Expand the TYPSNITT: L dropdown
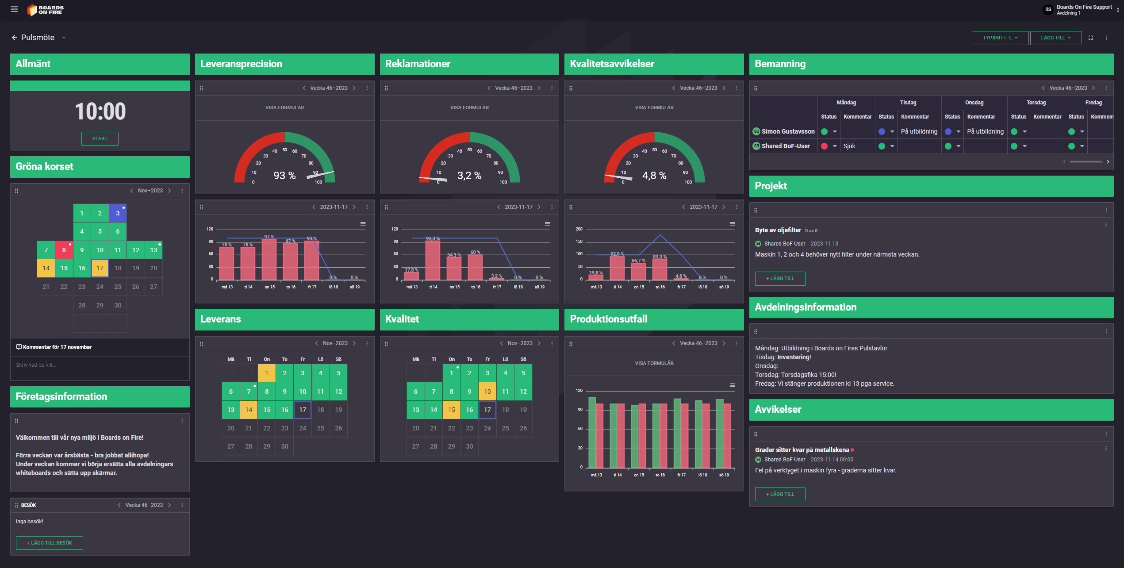This screenshot has width=1124, height=568. (1000, 38)
